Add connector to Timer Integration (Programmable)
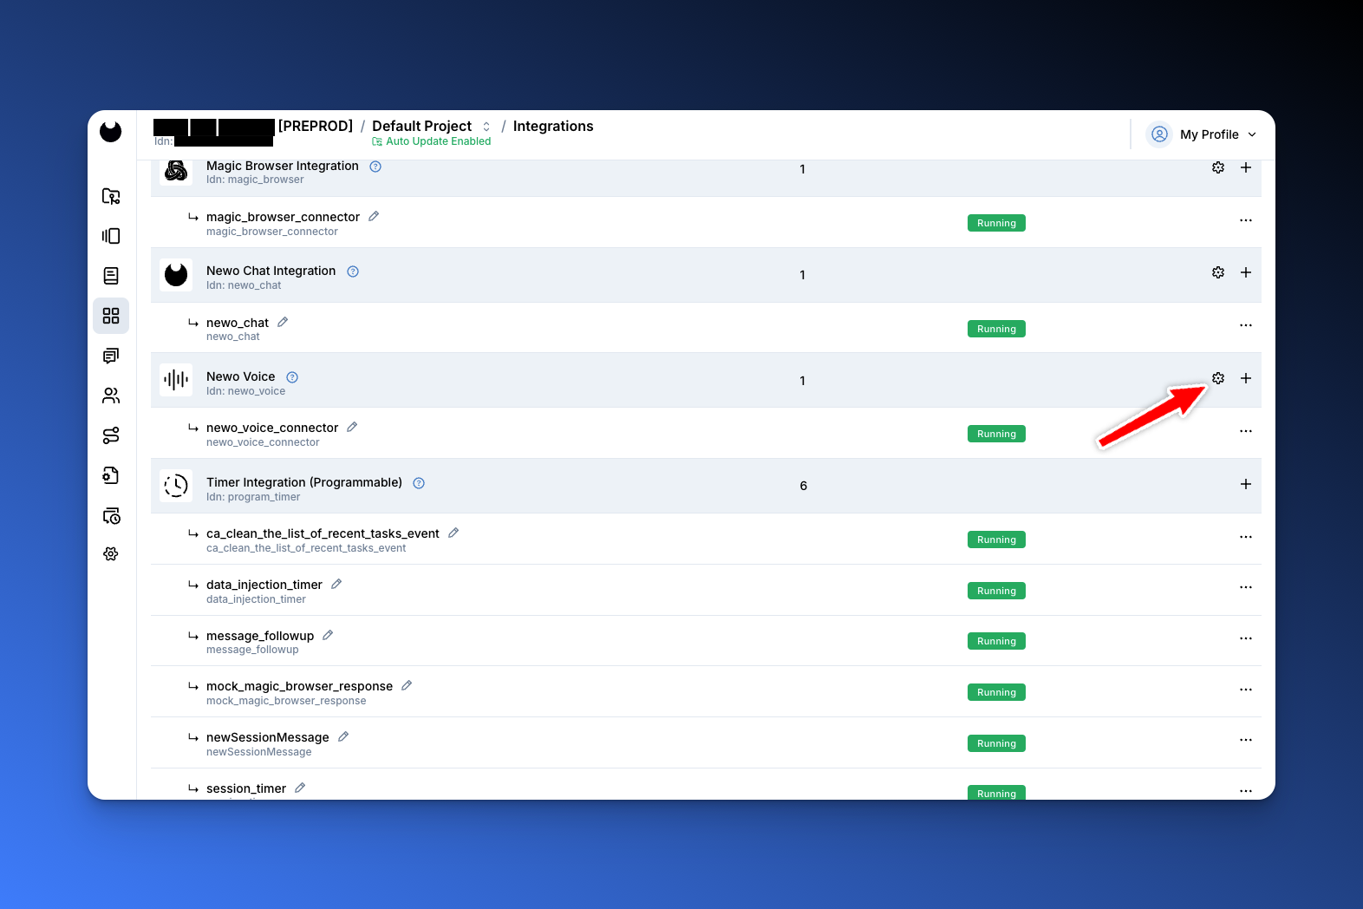 (x=1246, y=484)
